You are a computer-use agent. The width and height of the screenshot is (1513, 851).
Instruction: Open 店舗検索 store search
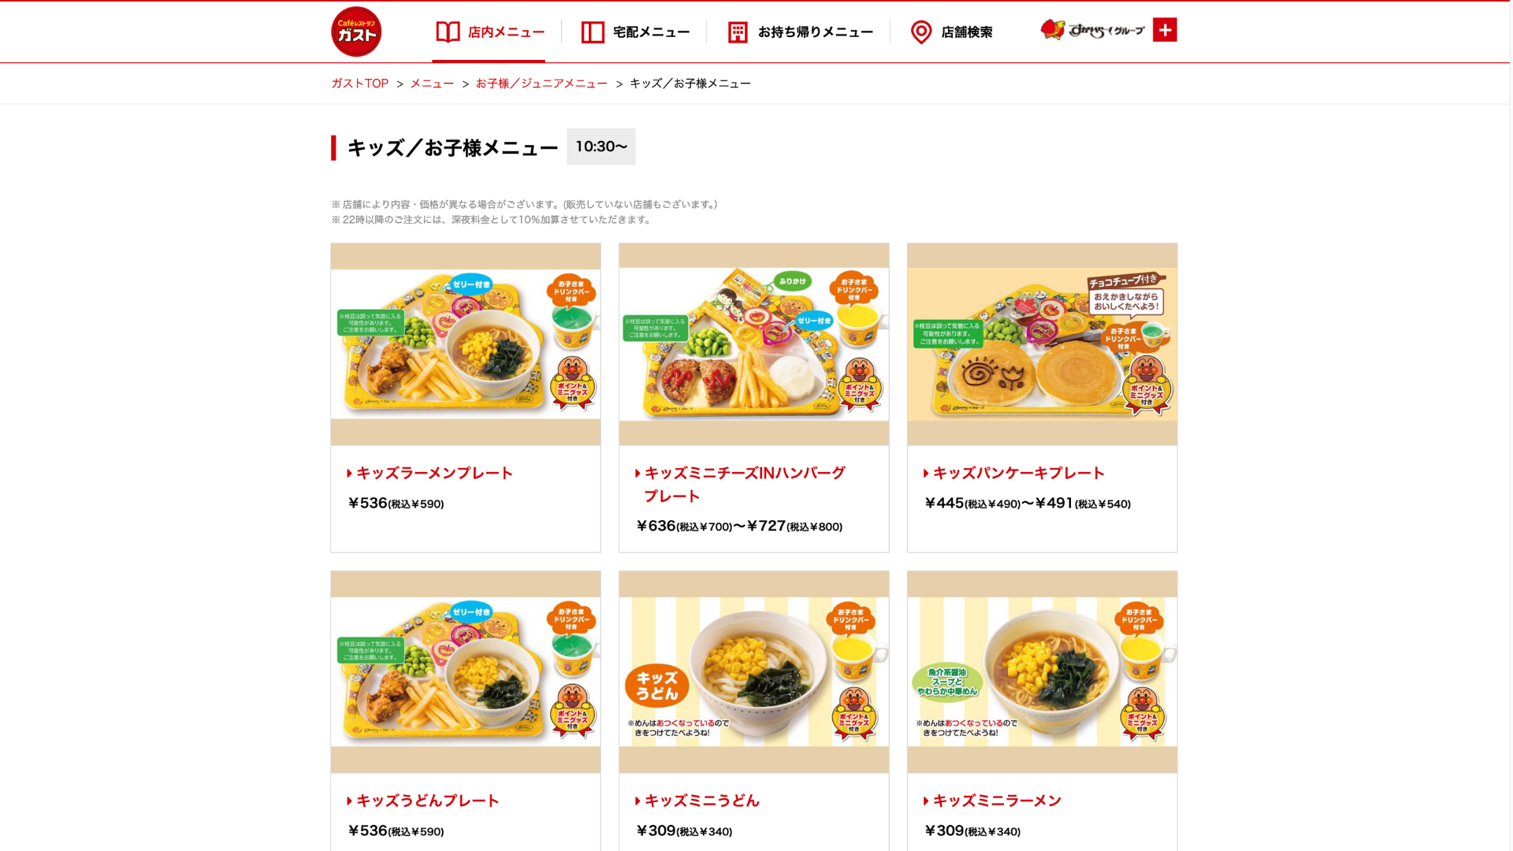pos(951,32)
